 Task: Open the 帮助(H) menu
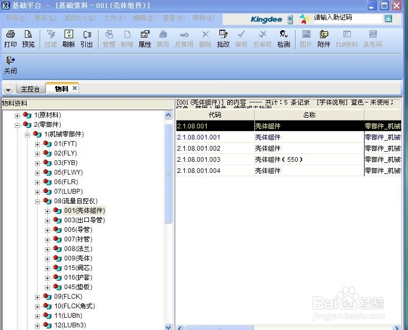(203, 18)
